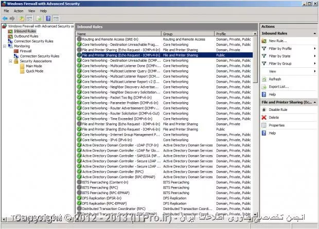This screenshot has height=229, width=319.
Task: Click the Export List icon in Actions pane
Action: coord(264,87)
